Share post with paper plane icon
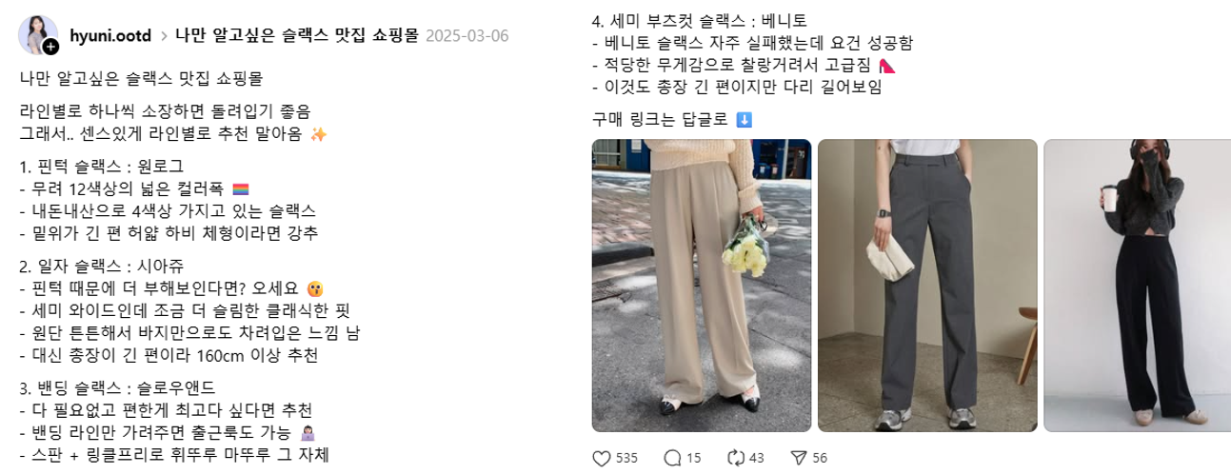 pos(800,458)
